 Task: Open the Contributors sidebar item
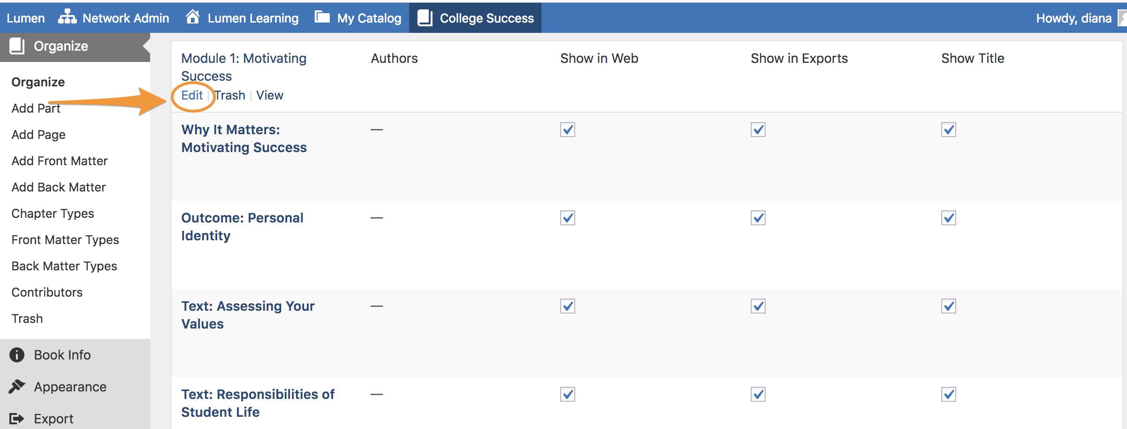(47, 292)
